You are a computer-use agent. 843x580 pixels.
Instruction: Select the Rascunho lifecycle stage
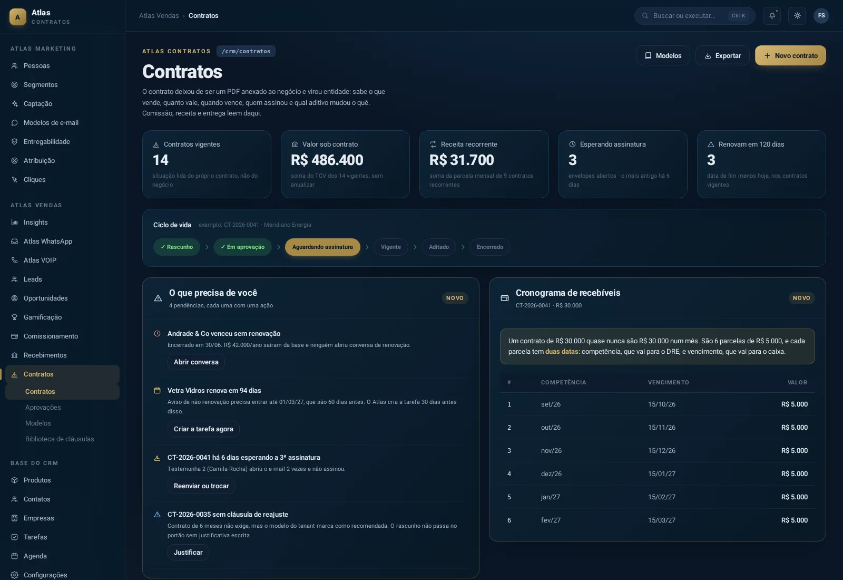click(x=177, y=247)
